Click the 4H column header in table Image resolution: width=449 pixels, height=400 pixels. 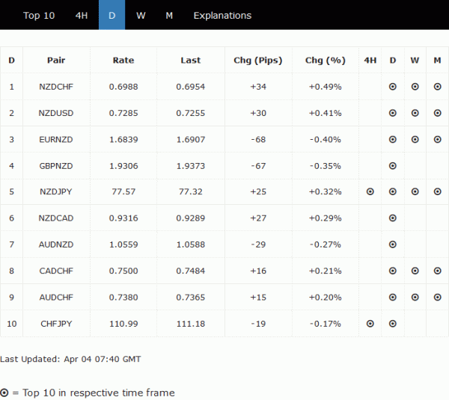(x=370, y=60)
